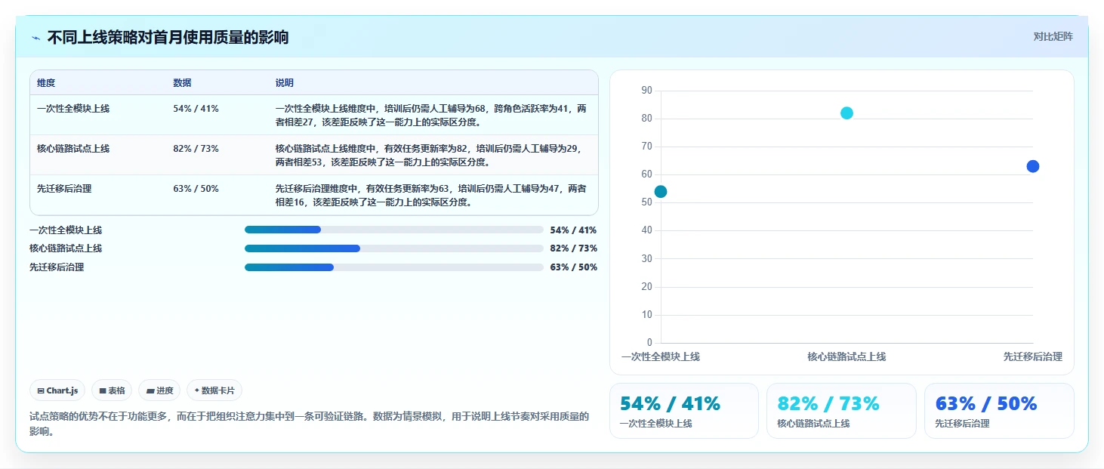1104x469 pixels.
Task: Click progress value 54% / 41%
Action: point(574,230)
